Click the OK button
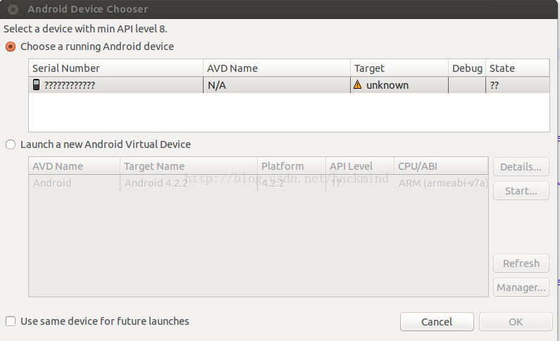Image resolution: width=560 pixels, height=341 pixels. pos(516,322)
